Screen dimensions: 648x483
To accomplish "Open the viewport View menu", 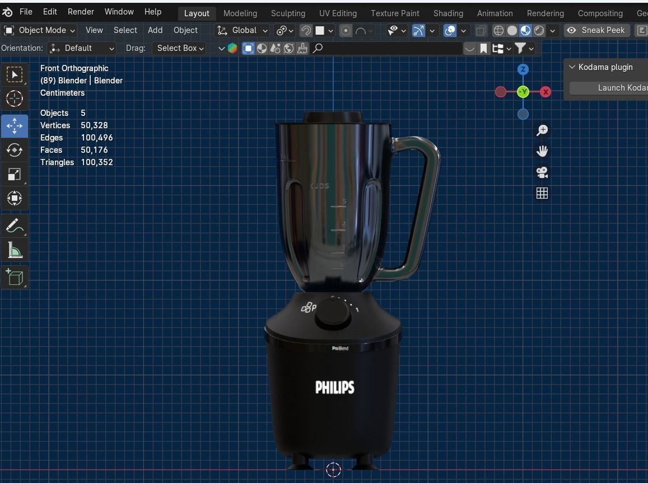I will click(x=94, y=31).
